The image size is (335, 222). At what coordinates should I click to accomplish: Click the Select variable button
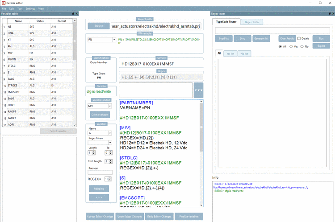click(x=59, y=131)
